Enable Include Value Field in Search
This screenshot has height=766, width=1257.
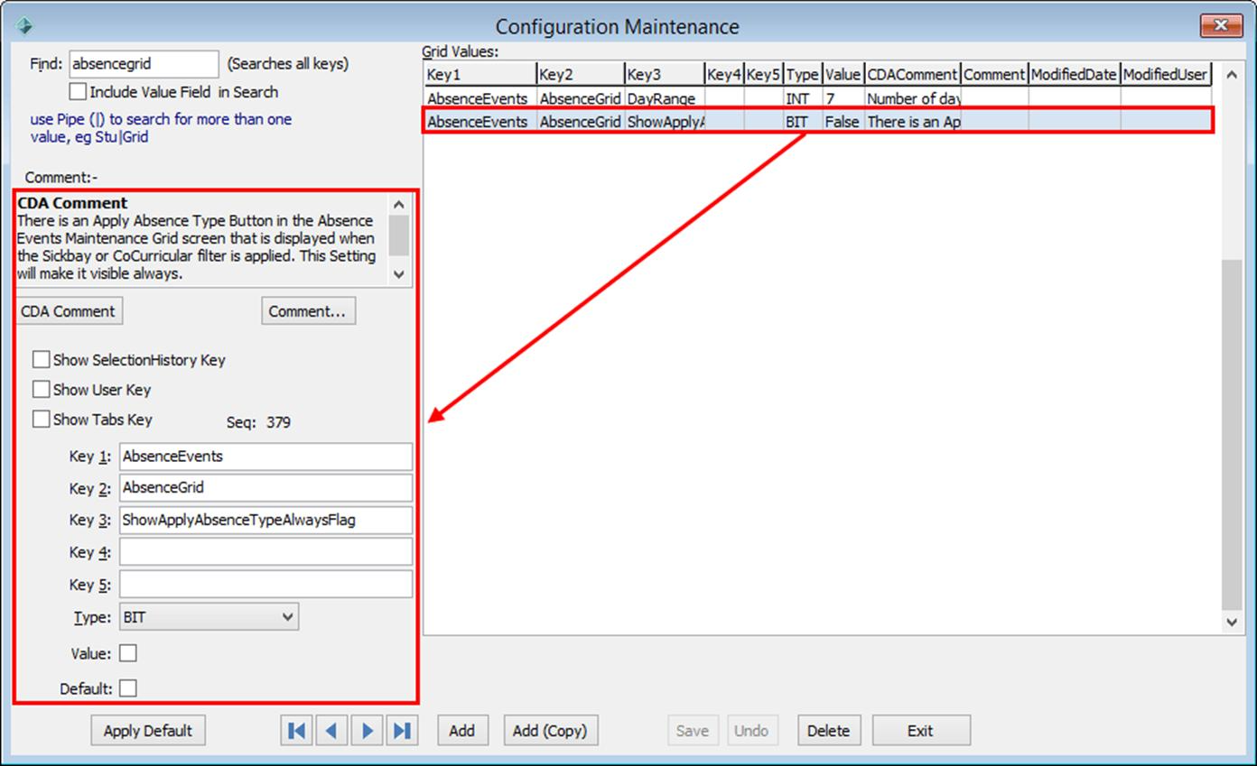(x=78, y=92)
